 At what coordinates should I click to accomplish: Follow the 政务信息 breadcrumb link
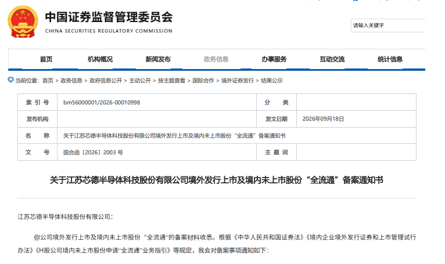click(x=71, y=81)
